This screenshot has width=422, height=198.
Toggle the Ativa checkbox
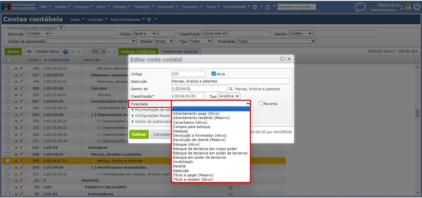pyautogui.click(x=213, y=74)
